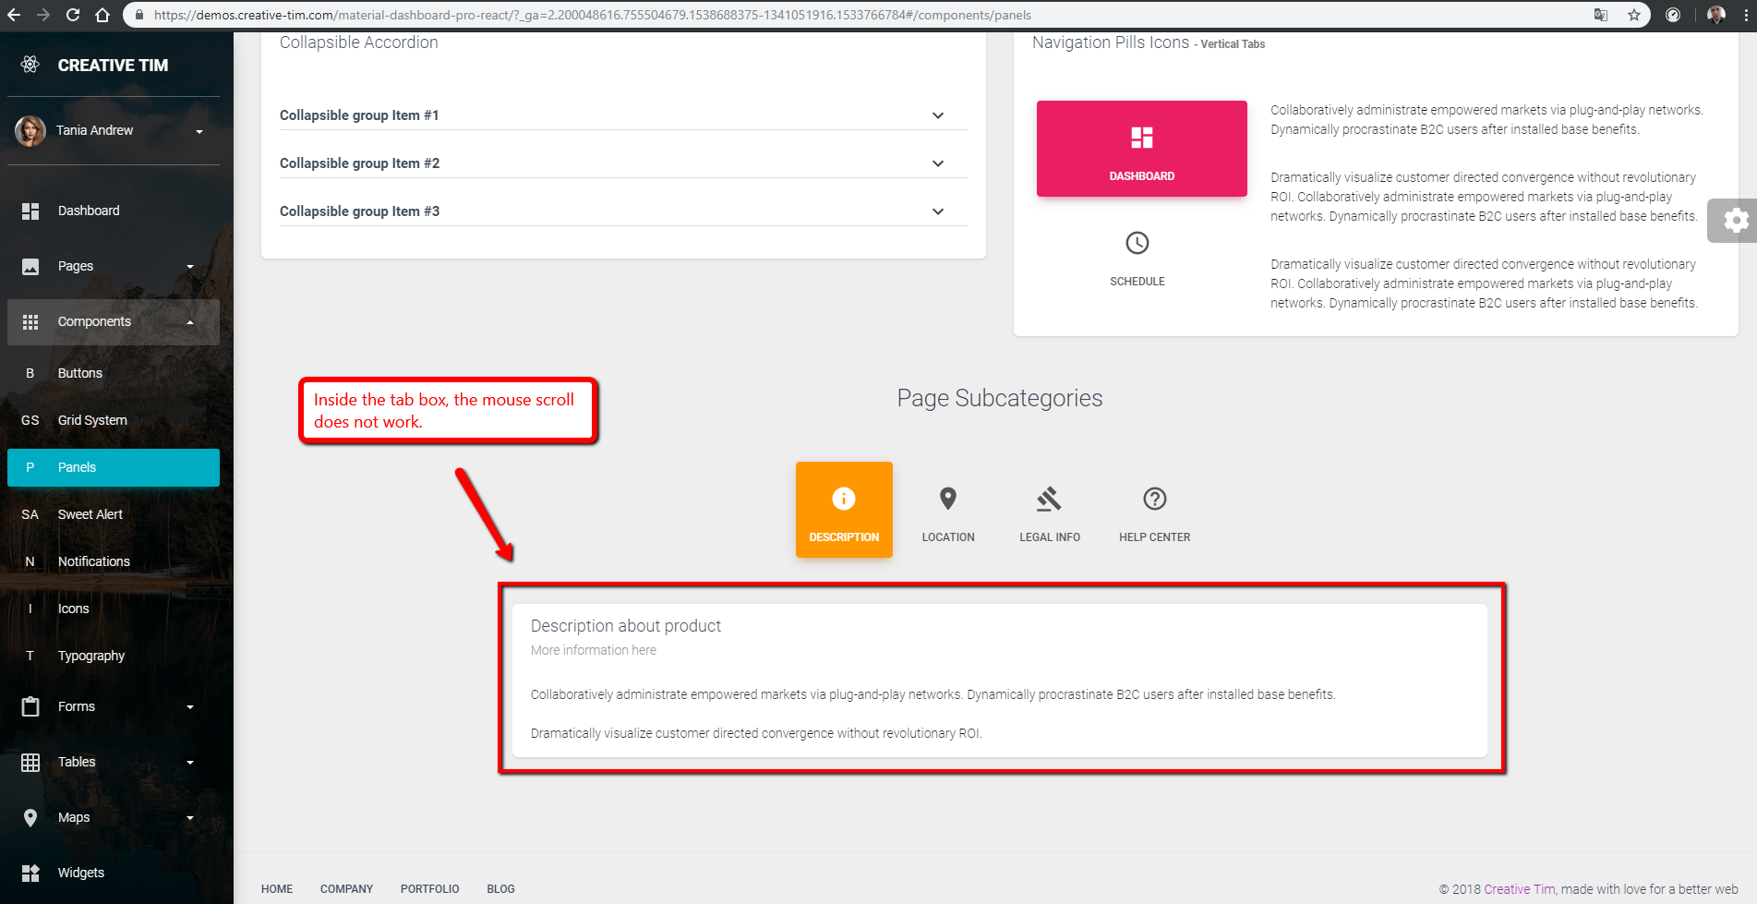Open the Widgets sidebar item
This screenshot has width=1757, height=904.
pos(80,872)
